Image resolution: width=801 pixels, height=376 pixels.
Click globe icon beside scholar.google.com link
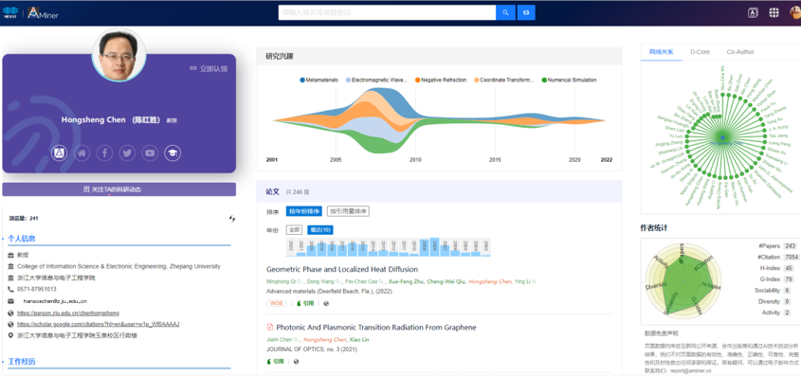(10, 324)
